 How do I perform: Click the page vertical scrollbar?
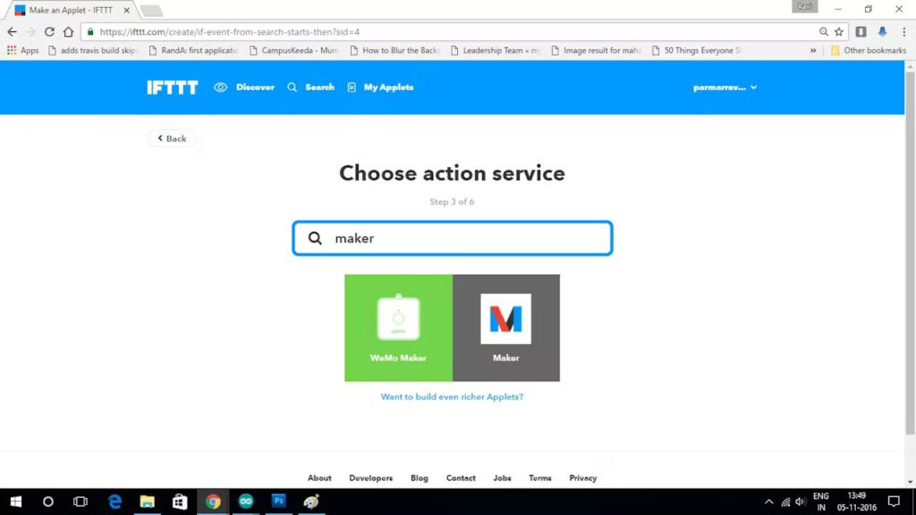tap(910, 252)
